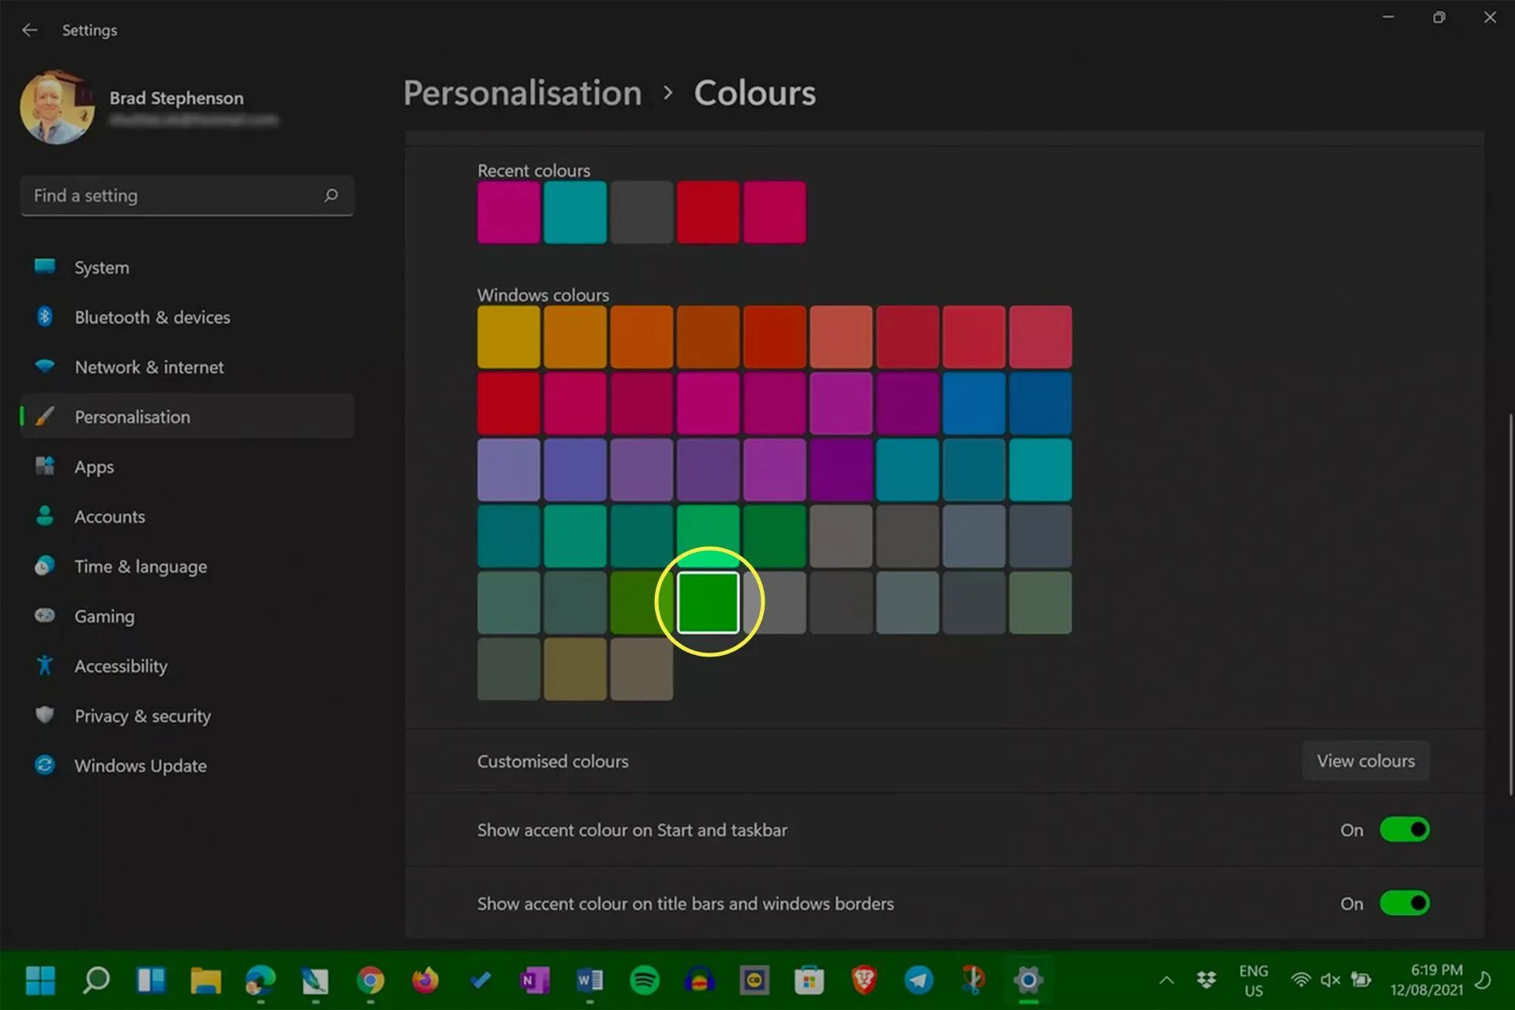Toggle accent colour on Start and taskbar

click(1404, 830)
